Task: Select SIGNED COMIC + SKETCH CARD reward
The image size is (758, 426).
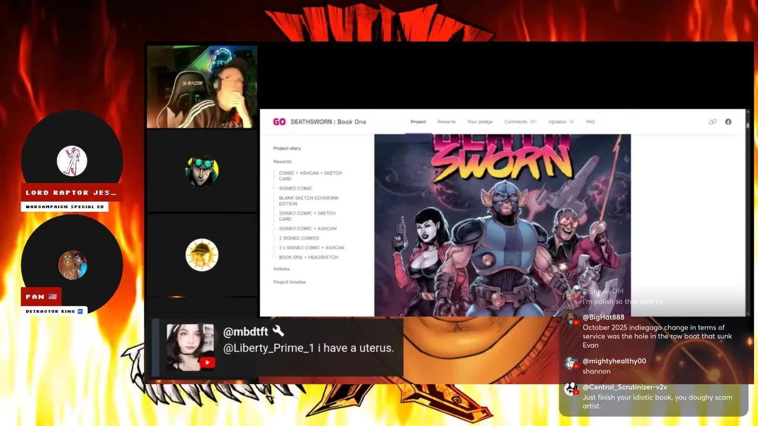Action: point(307,216)
